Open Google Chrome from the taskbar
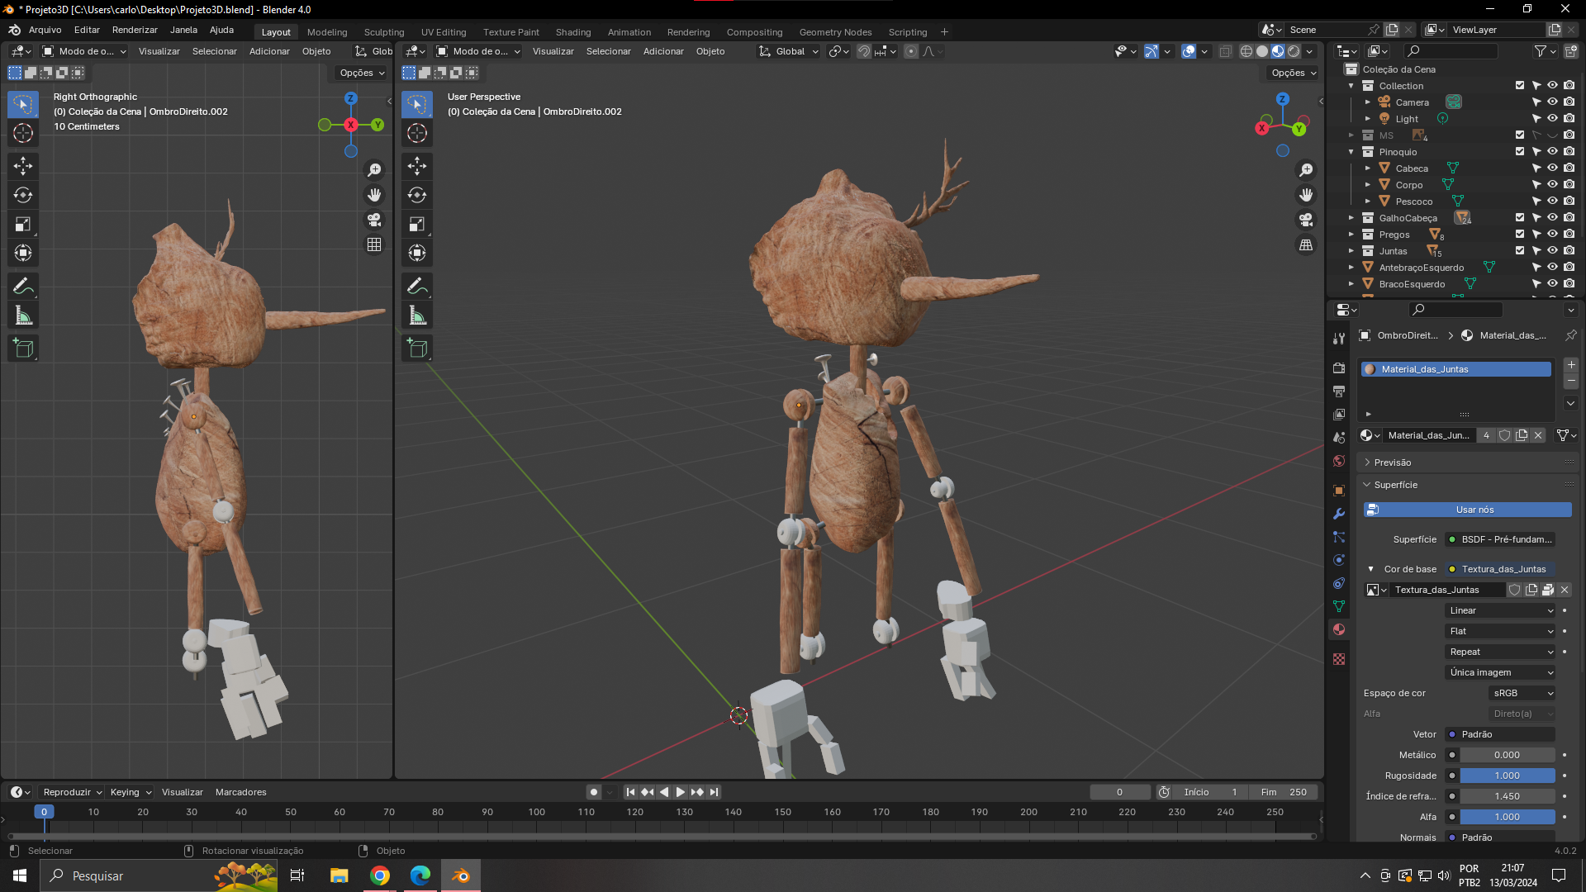 pos(380,875)
